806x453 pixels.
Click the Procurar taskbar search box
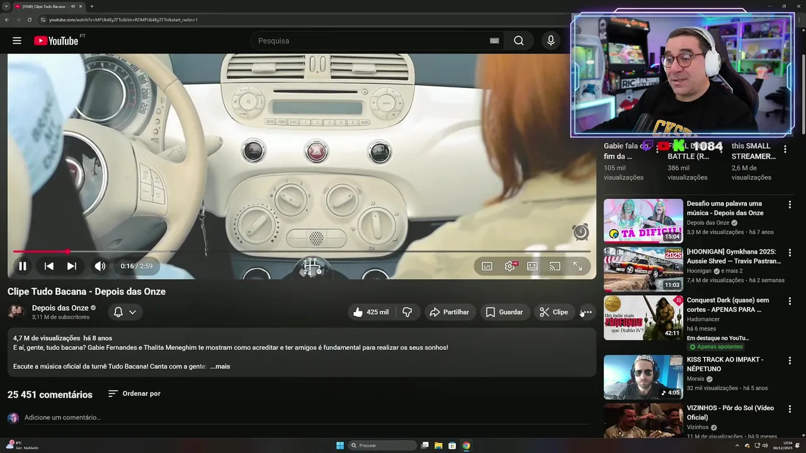pyautogui.click(x=382, y=445)
